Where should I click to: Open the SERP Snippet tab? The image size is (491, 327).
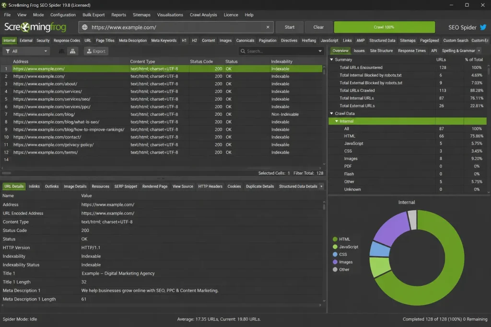[126, 186]
